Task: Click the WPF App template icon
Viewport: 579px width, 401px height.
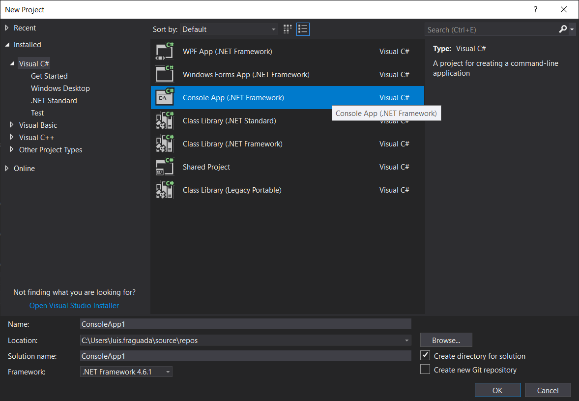Action: 165,51
